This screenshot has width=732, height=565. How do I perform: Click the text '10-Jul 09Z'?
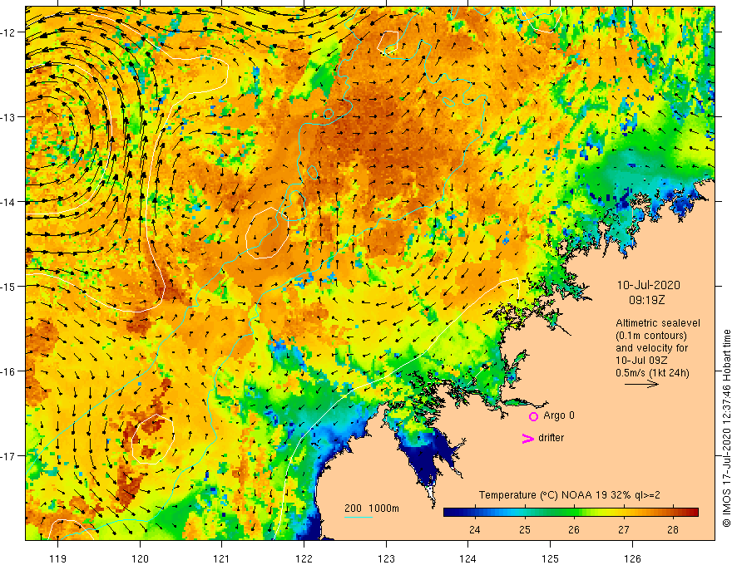click(641, 361)
